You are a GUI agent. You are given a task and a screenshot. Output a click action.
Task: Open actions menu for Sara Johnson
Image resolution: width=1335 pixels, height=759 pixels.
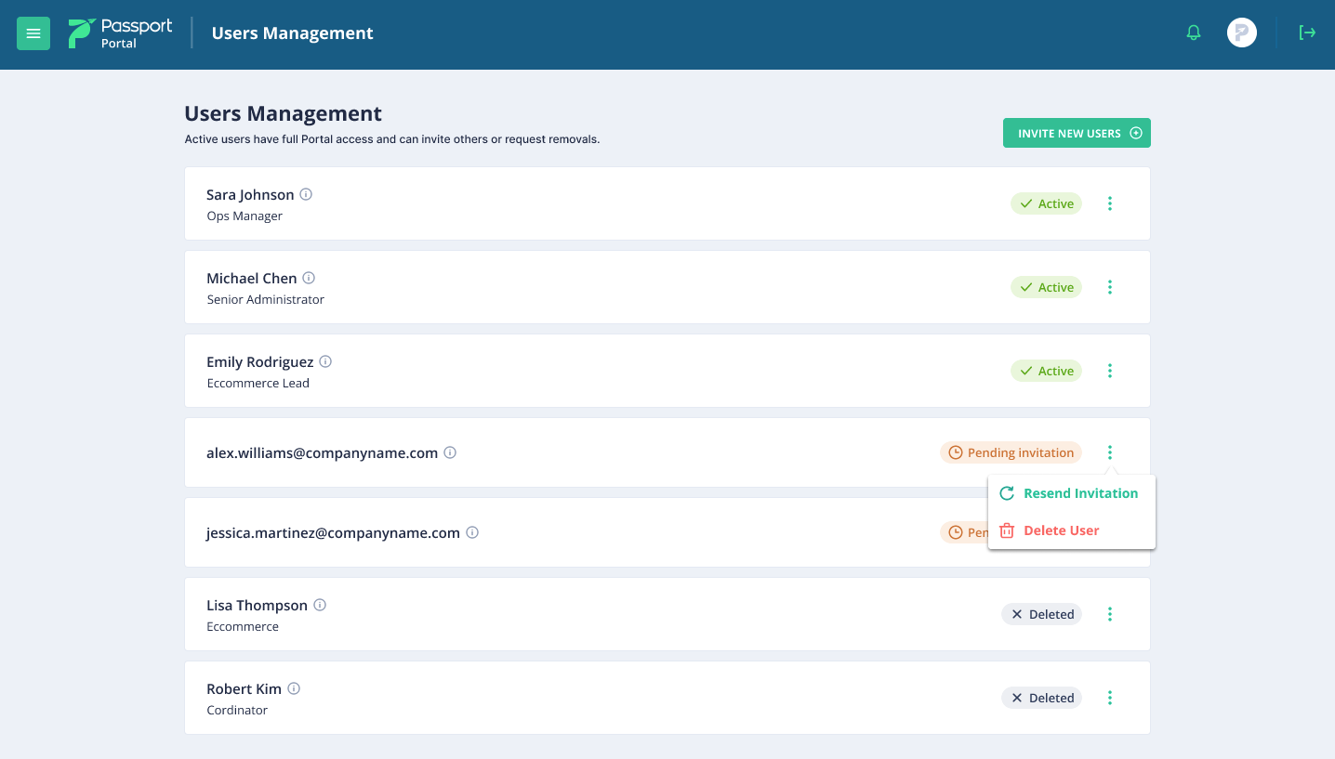[x=1109, y=203]
